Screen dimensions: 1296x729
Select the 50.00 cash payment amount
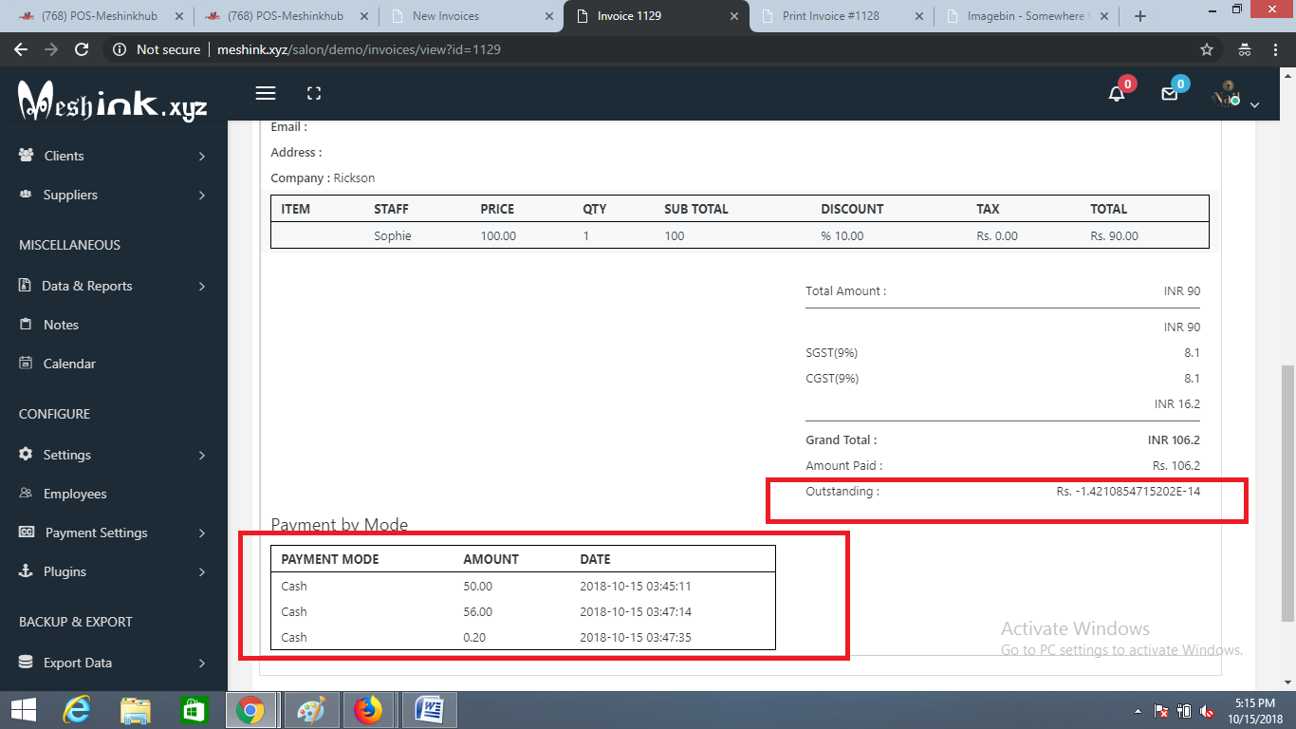coord(477,586)
